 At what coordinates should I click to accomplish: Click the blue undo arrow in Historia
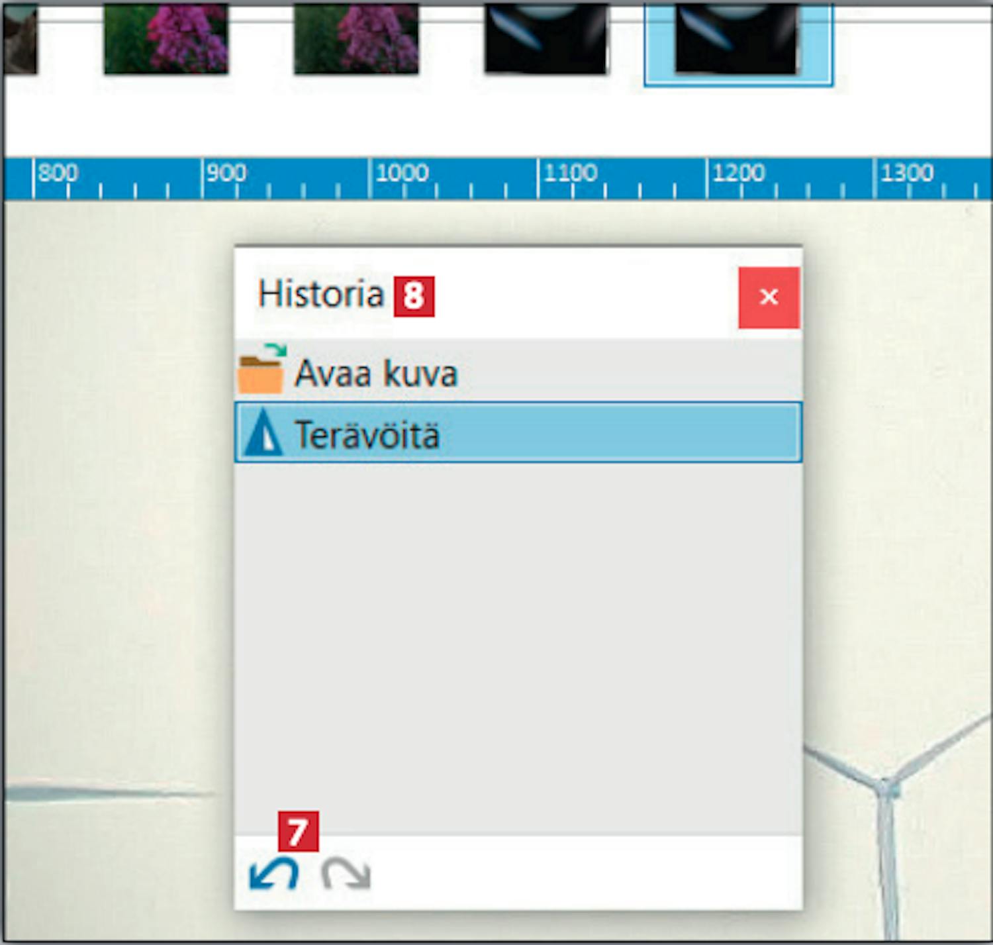pyautogui.click(x=273, y=874)
